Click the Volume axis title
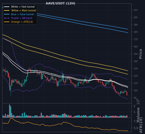145x134 pixels. click(138, 115)
